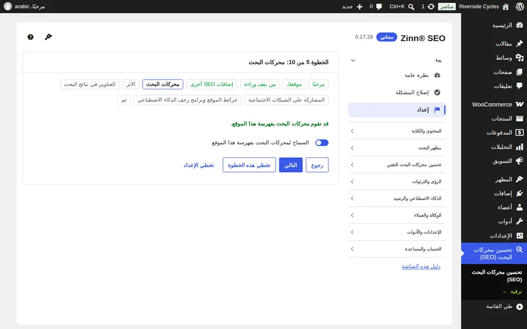Screen dimensions: 527x329
Task: Expand الإعدادات والأدوات section
Action: (397, 232)
